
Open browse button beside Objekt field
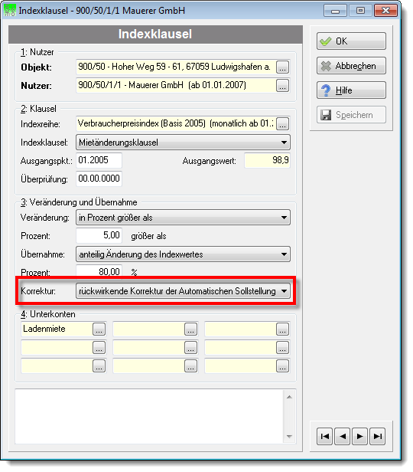click(282, 67)
